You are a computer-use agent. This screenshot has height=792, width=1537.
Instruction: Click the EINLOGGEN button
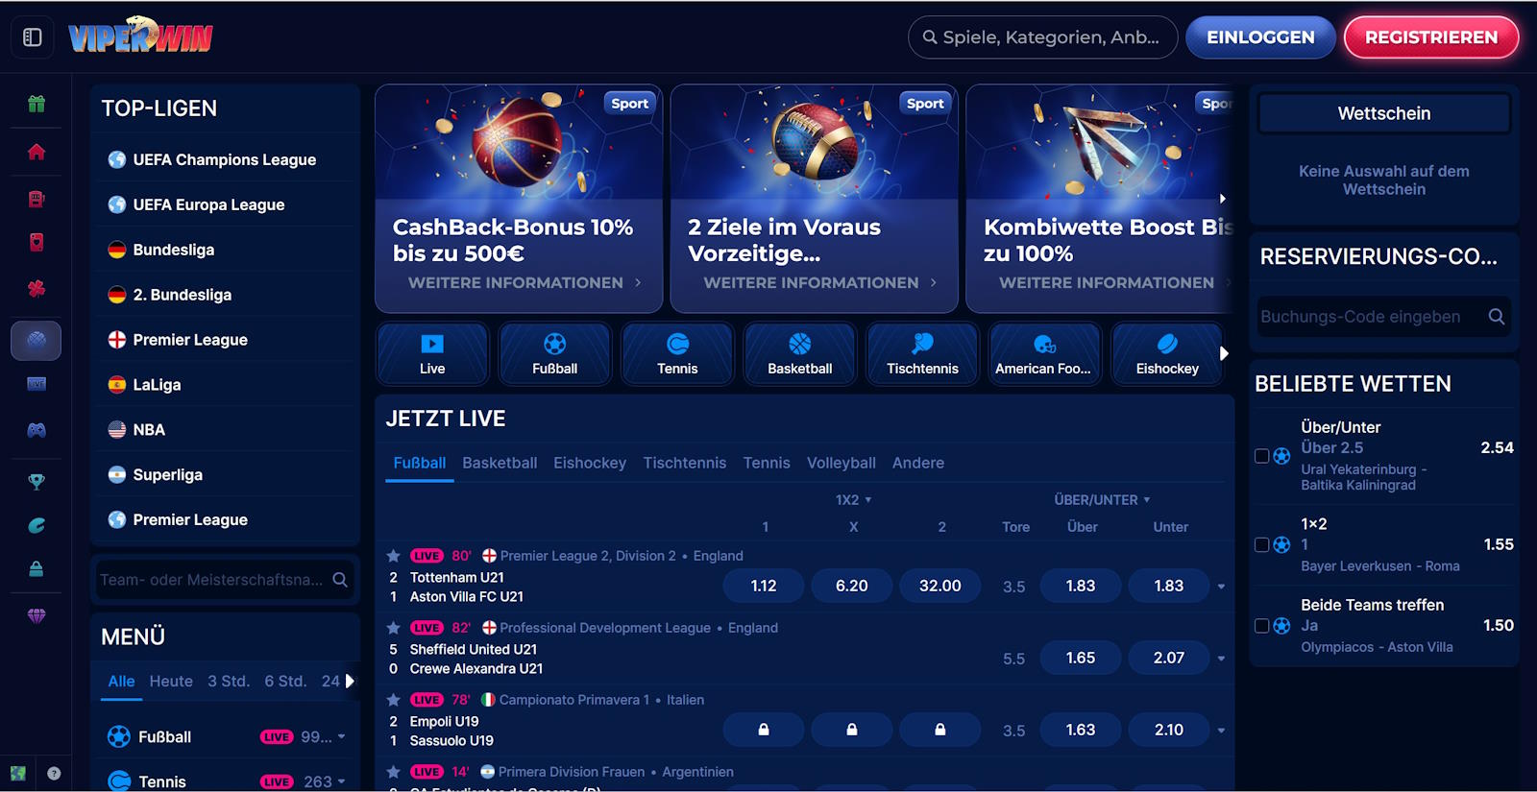pos(1260,37)
